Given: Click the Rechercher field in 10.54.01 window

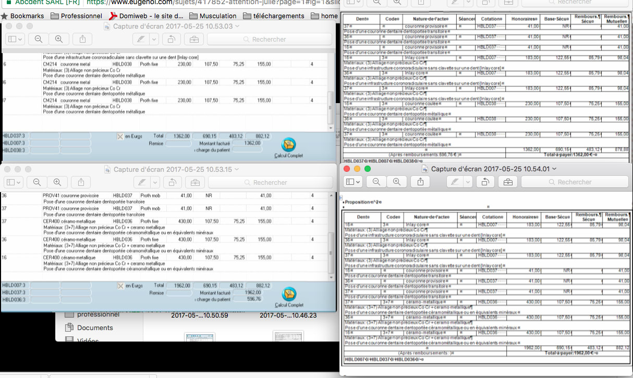Looking at the screenshot, I should pyautogui.click(x=574, y=182).
